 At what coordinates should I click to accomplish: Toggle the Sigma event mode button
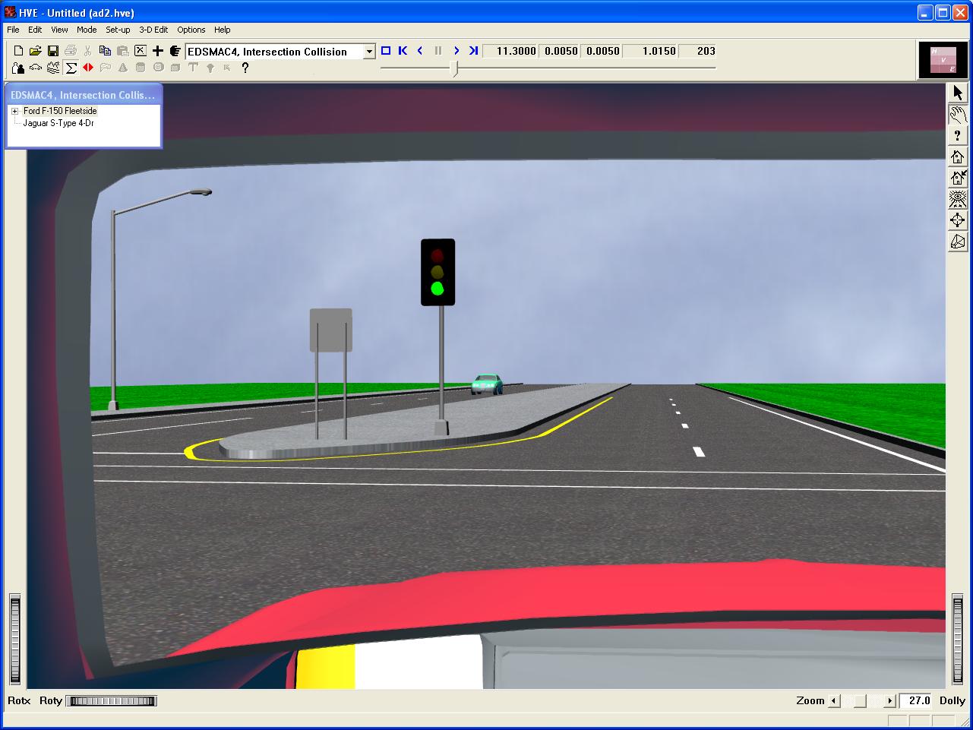coord(71,68)
